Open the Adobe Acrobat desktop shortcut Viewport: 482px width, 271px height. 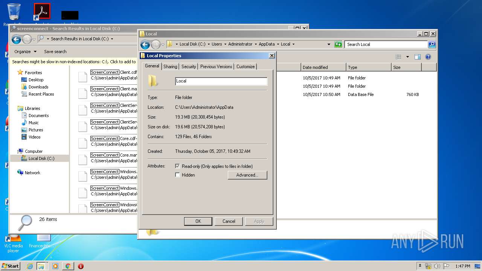[x=42, y=12]
